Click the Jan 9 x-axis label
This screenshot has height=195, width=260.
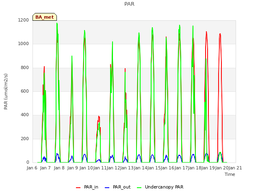73,168
